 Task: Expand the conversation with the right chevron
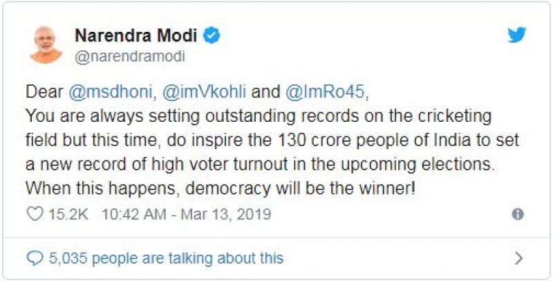(x=519, y=258)
